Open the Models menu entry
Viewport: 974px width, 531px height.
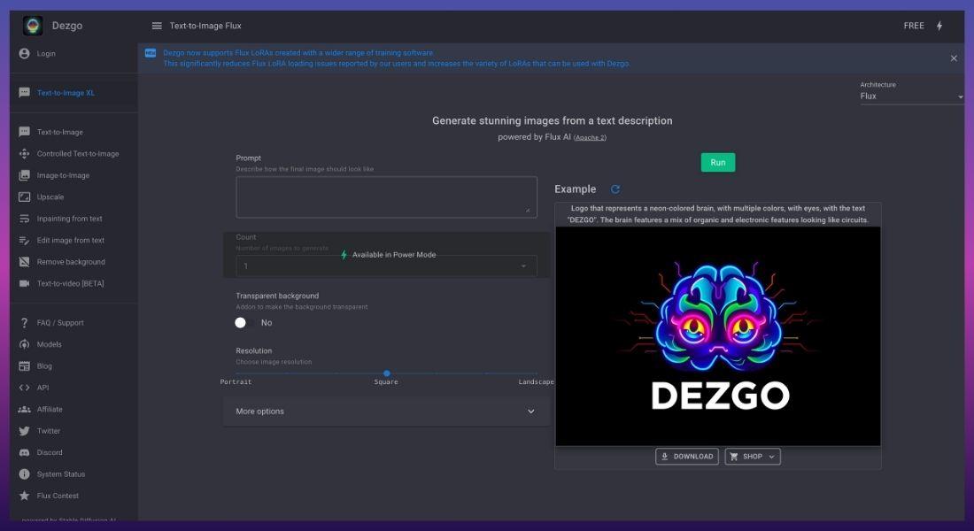[x=49, y=344]
